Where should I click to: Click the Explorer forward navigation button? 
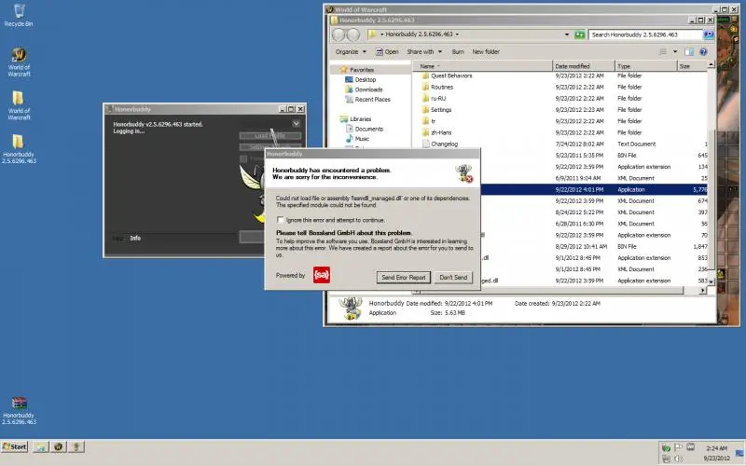pos(353,34)
